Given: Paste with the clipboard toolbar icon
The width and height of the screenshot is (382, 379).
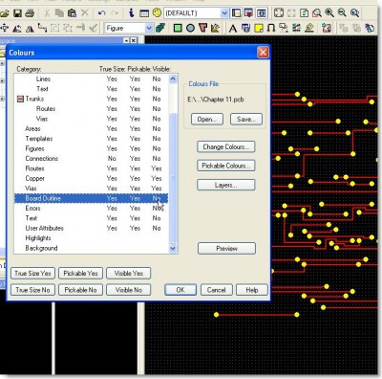Looking at the screenshot, I should (73, 13).
